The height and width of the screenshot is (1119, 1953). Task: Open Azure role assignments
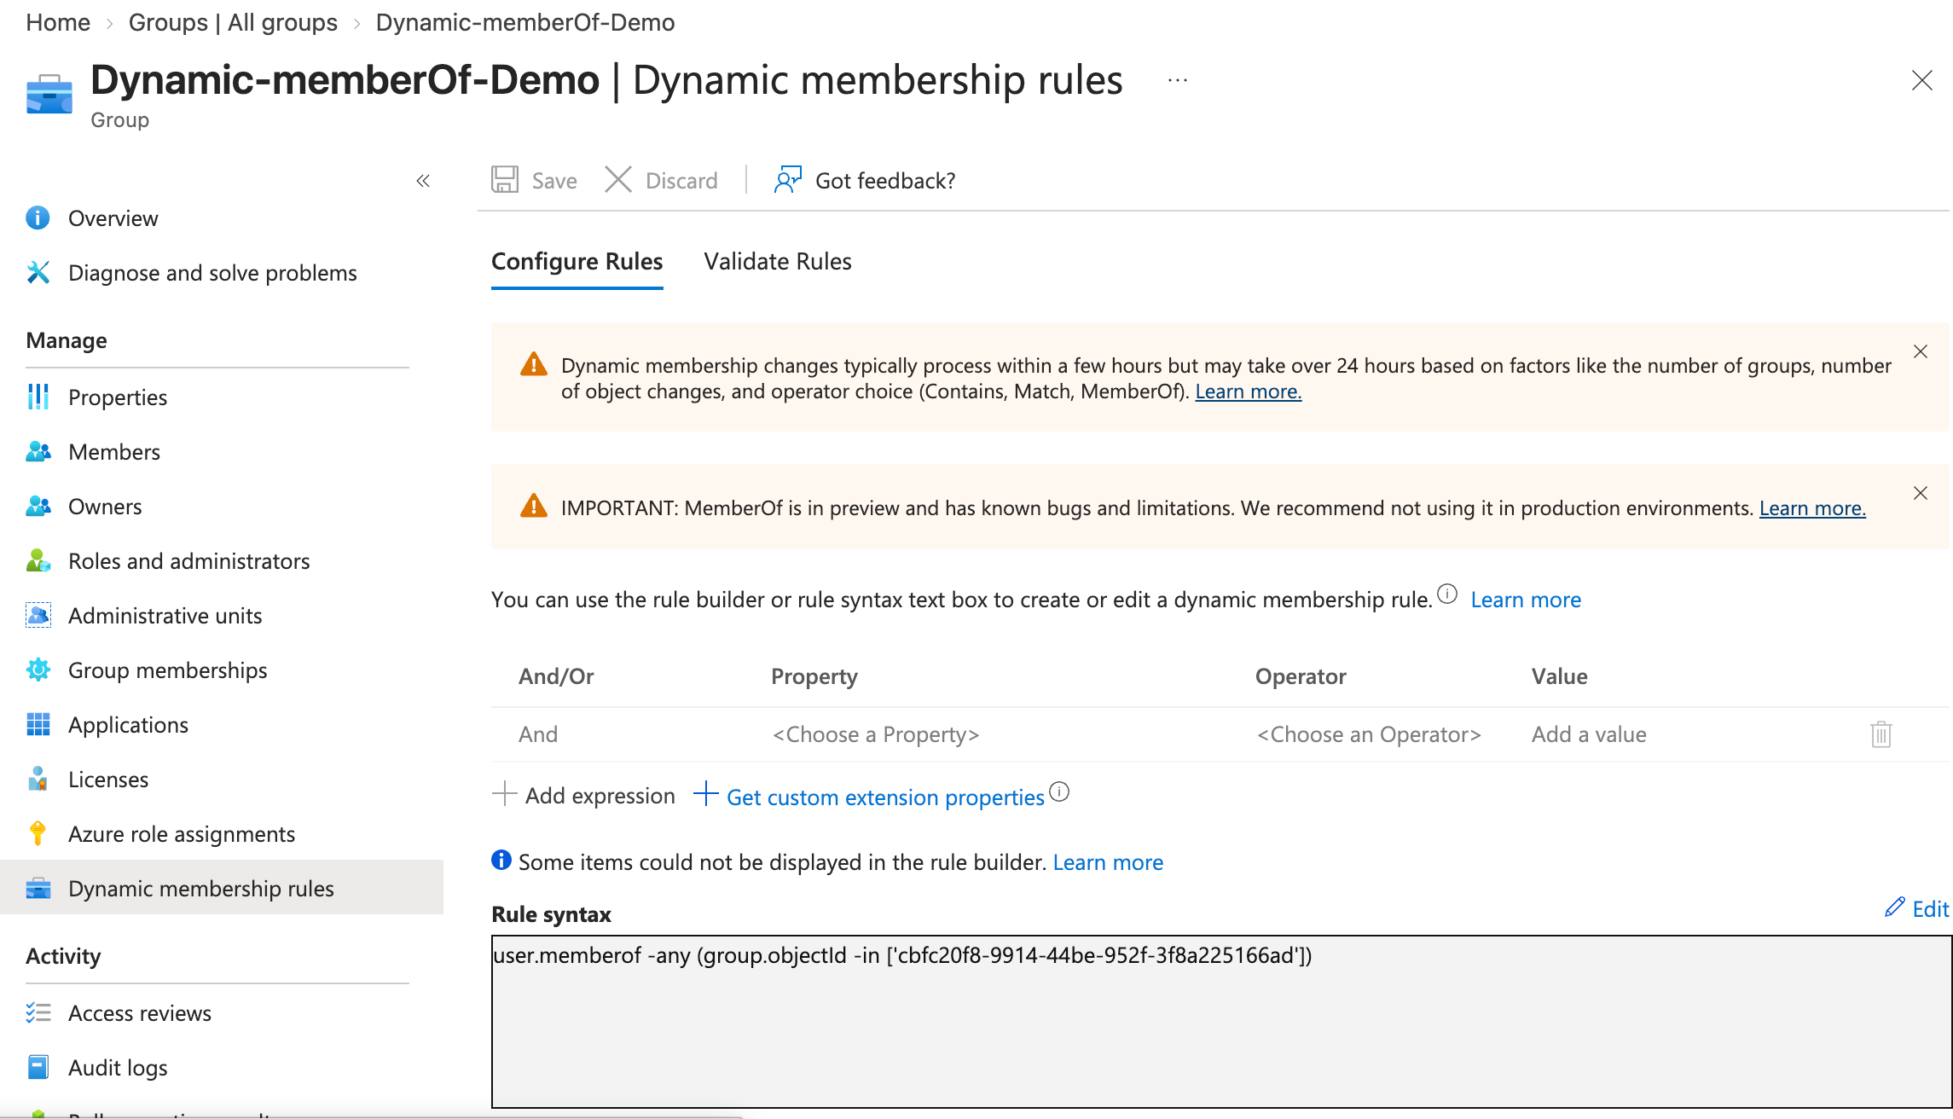point(182,834)
